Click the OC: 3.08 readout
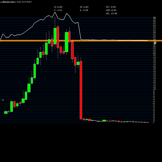The width and height of the screenshot is (162, 162). (111, 7)
